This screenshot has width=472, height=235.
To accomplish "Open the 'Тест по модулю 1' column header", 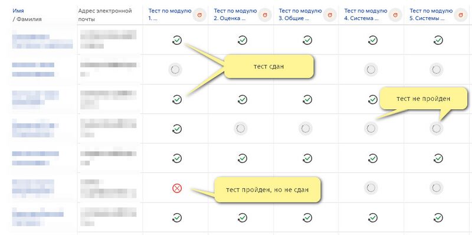I will pyautogui.click(x=170, y=14).
